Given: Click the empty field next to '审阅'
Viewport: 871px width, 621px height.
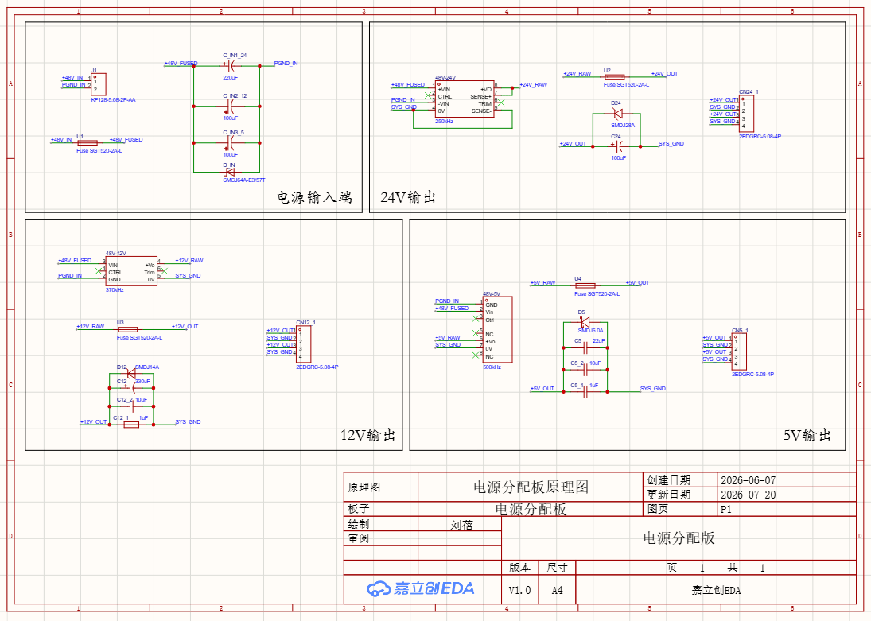Looking at the screenshot, I should click(x=460, y=538).
